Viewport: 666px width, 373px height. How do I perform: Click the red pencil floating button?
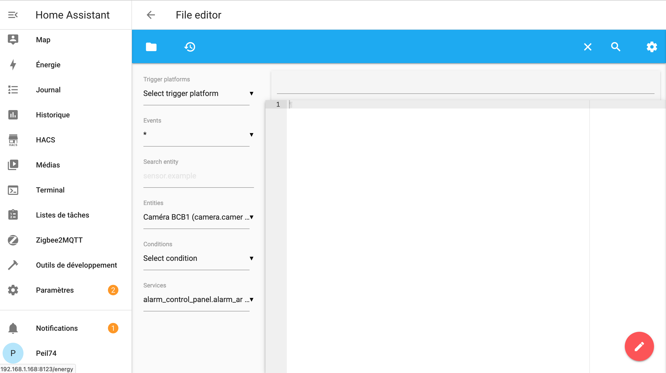coord(639,346)
